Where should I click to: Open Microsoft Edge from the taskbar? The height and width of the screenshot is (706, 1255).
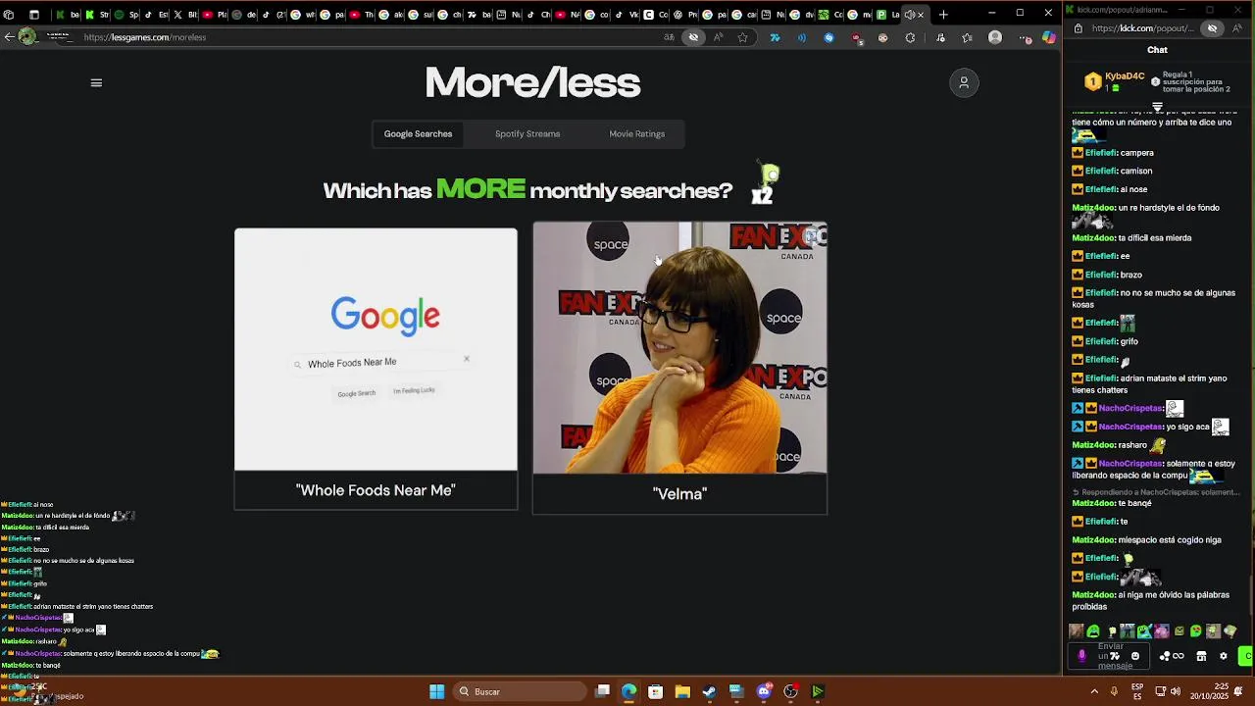(x=628, y=691)
